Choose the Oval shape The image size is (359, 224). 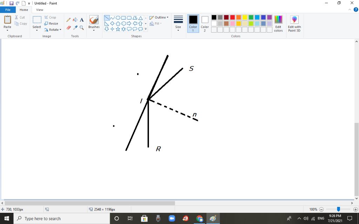[x=118, y=18]
